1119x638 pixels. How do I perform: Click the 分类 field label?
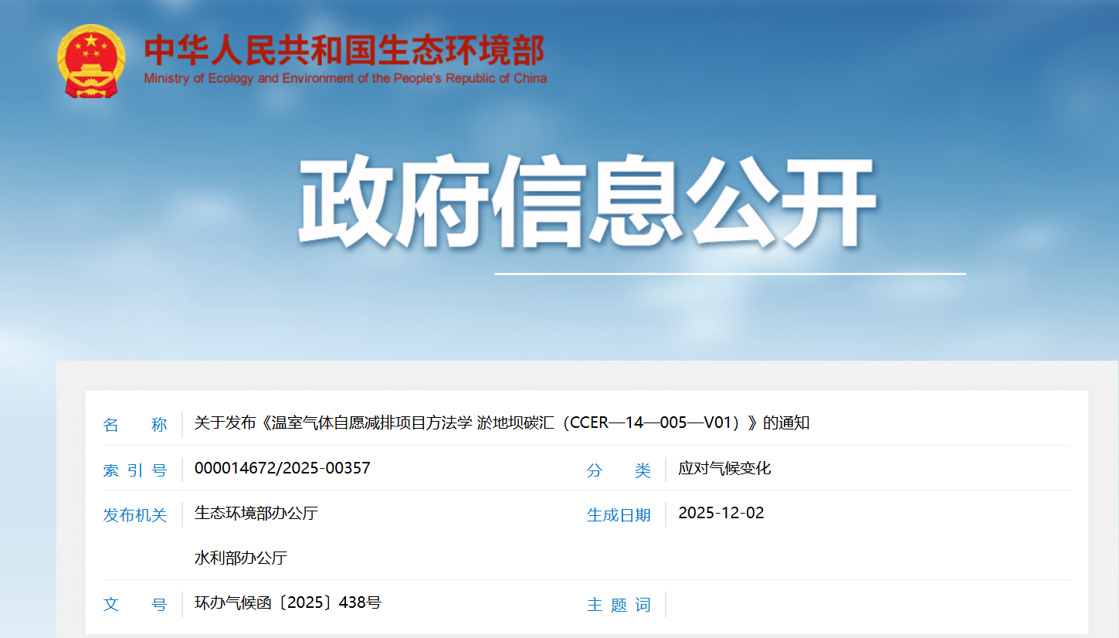coord(619,470)
